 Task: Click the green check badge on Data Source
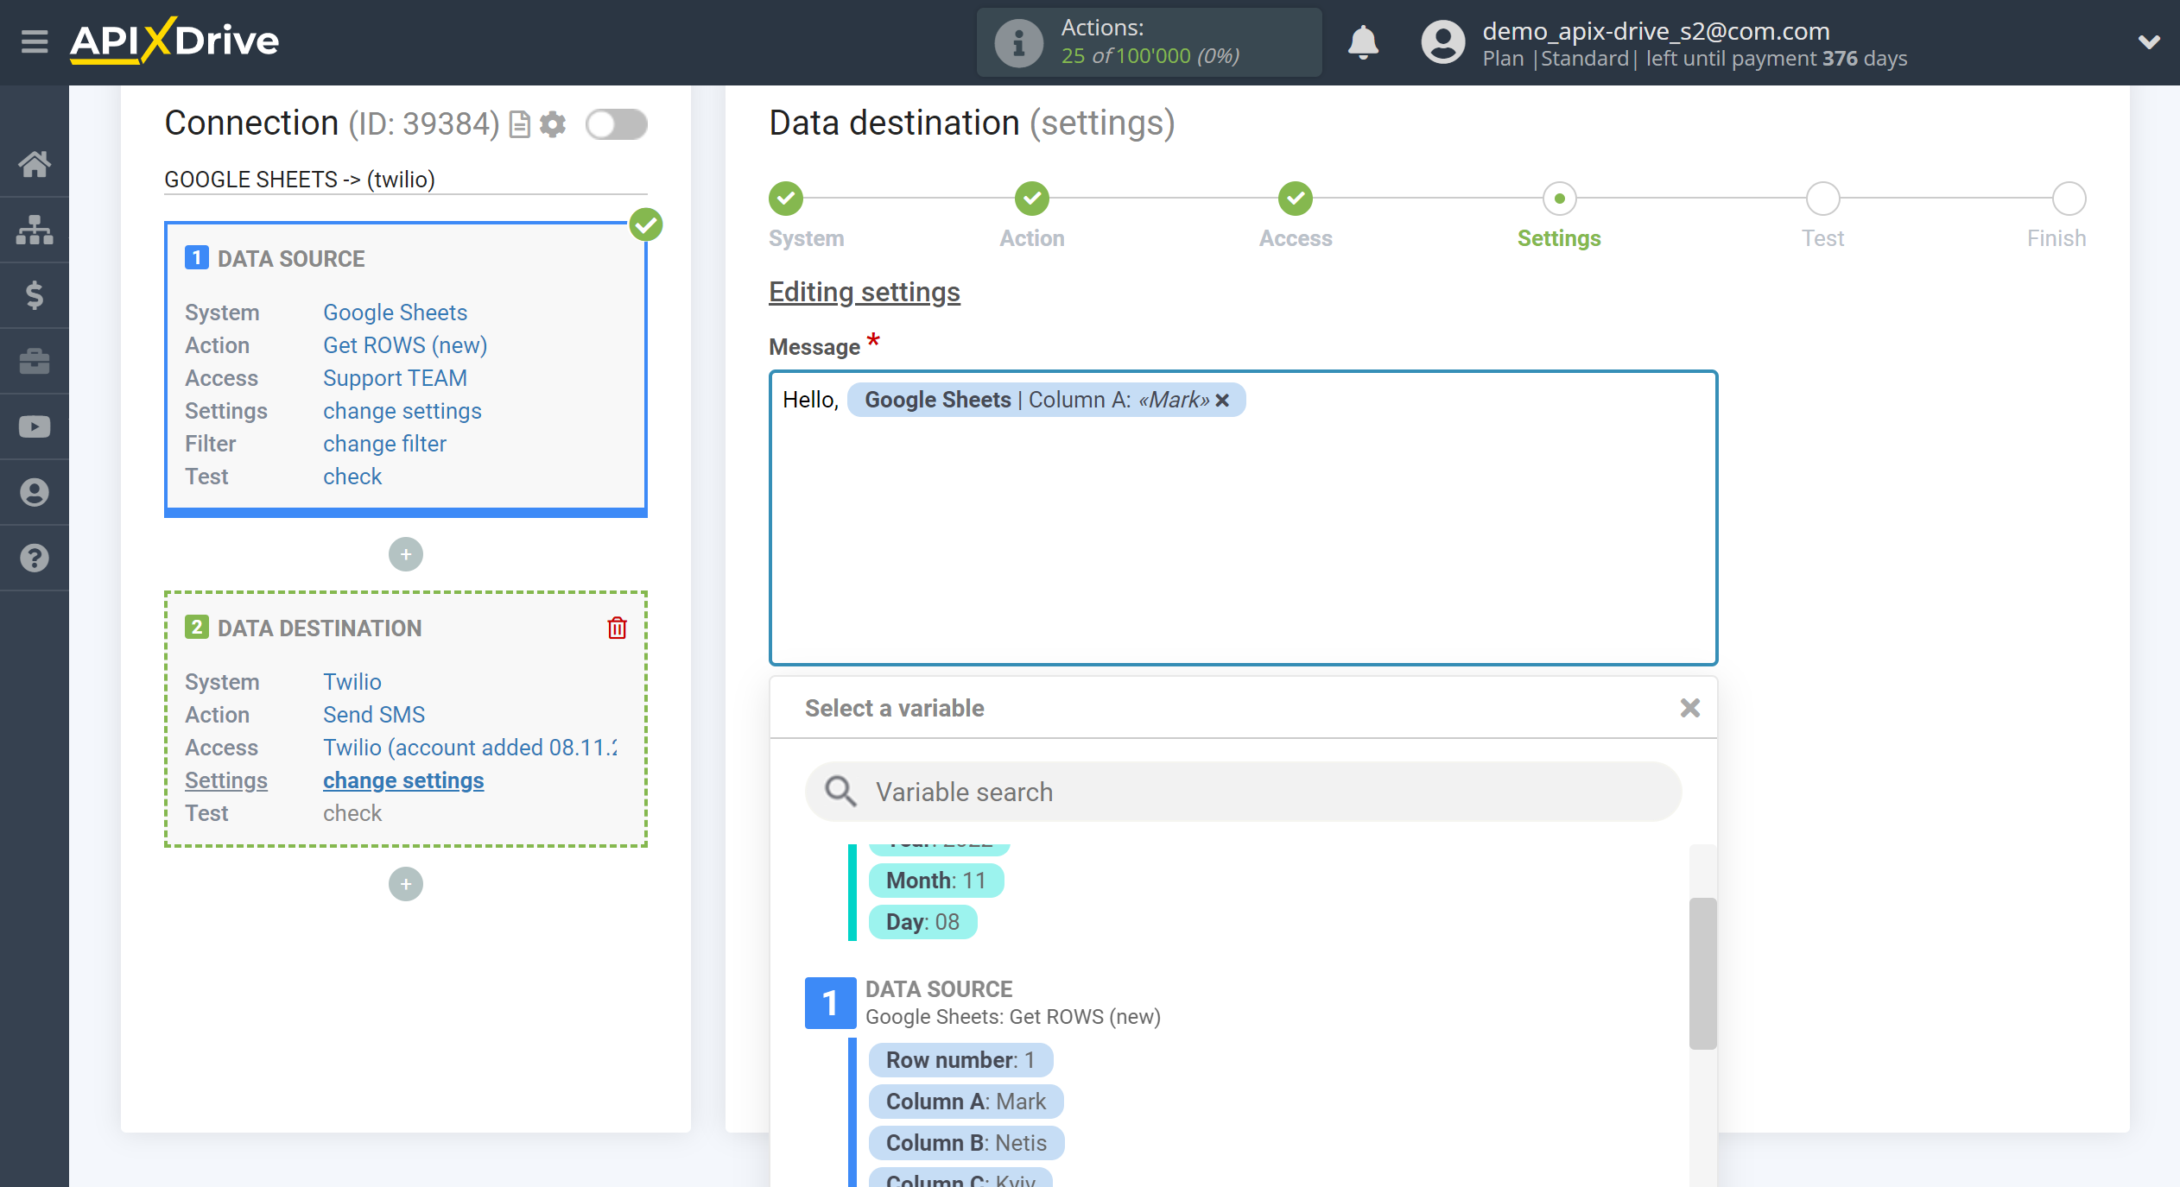pyautogui.click(x=645, y=224)
